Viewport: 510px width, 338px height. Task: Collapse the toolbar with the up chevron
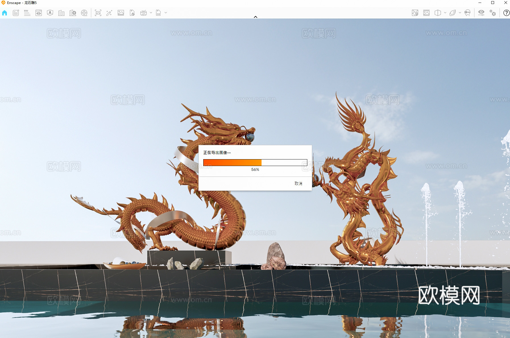click(x=256, y=17)
